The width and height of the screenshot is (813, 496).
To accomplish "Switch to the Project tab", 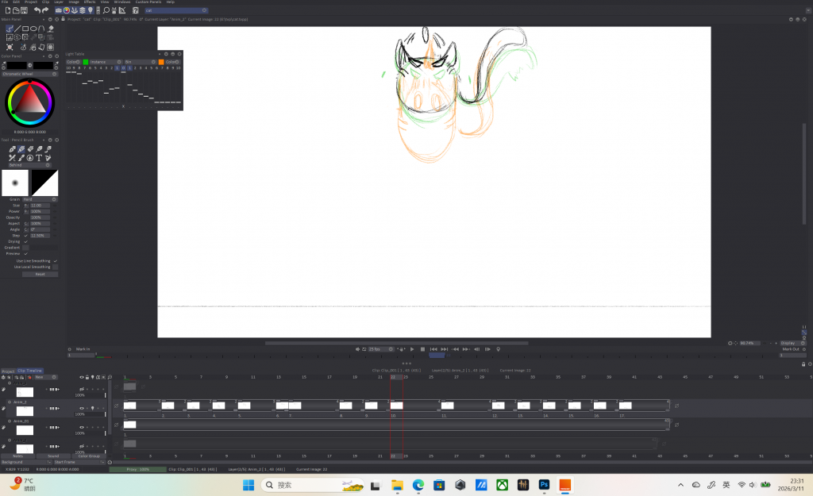I will [x=8, y=371].
